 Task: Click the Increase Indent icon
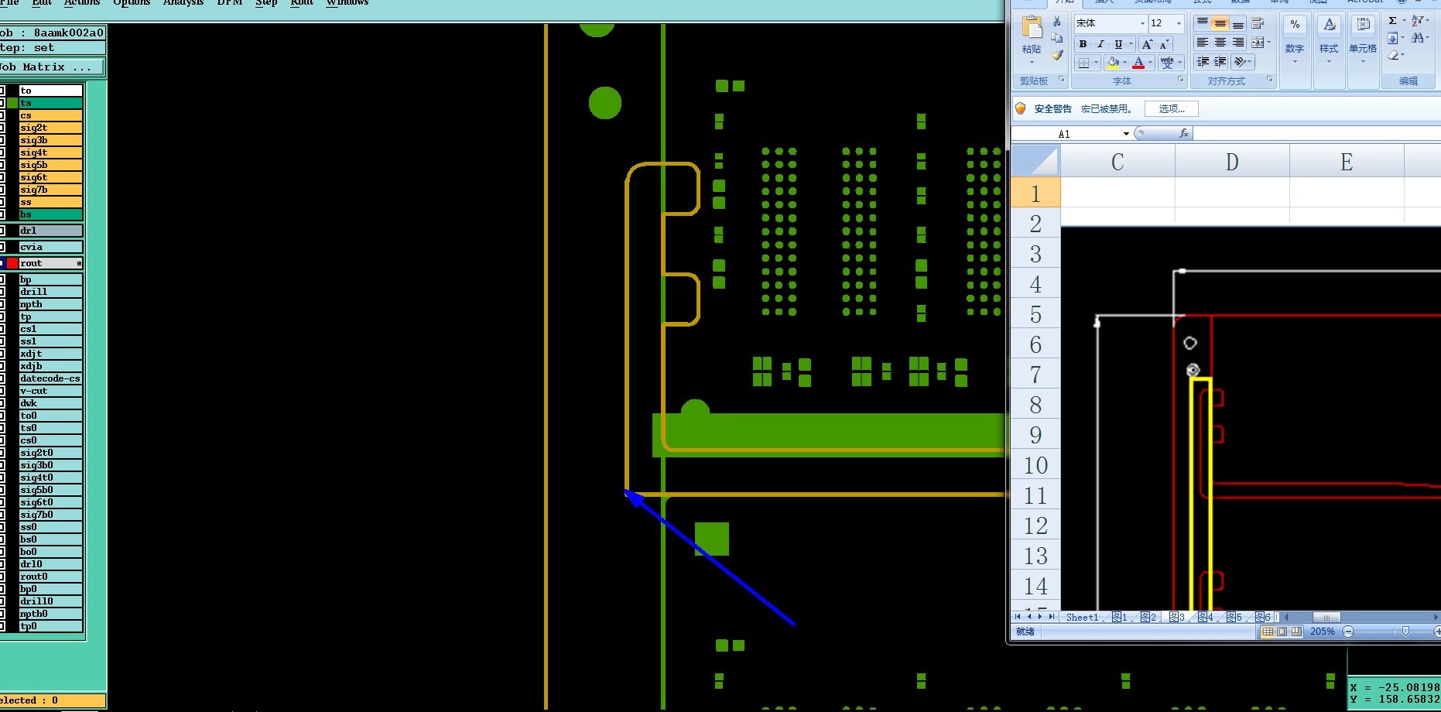[1220, 62]
